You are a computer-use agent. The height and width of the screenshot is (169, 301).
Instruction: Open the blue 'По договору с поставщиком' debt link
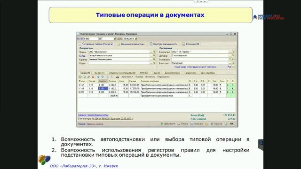coord(195,67)
